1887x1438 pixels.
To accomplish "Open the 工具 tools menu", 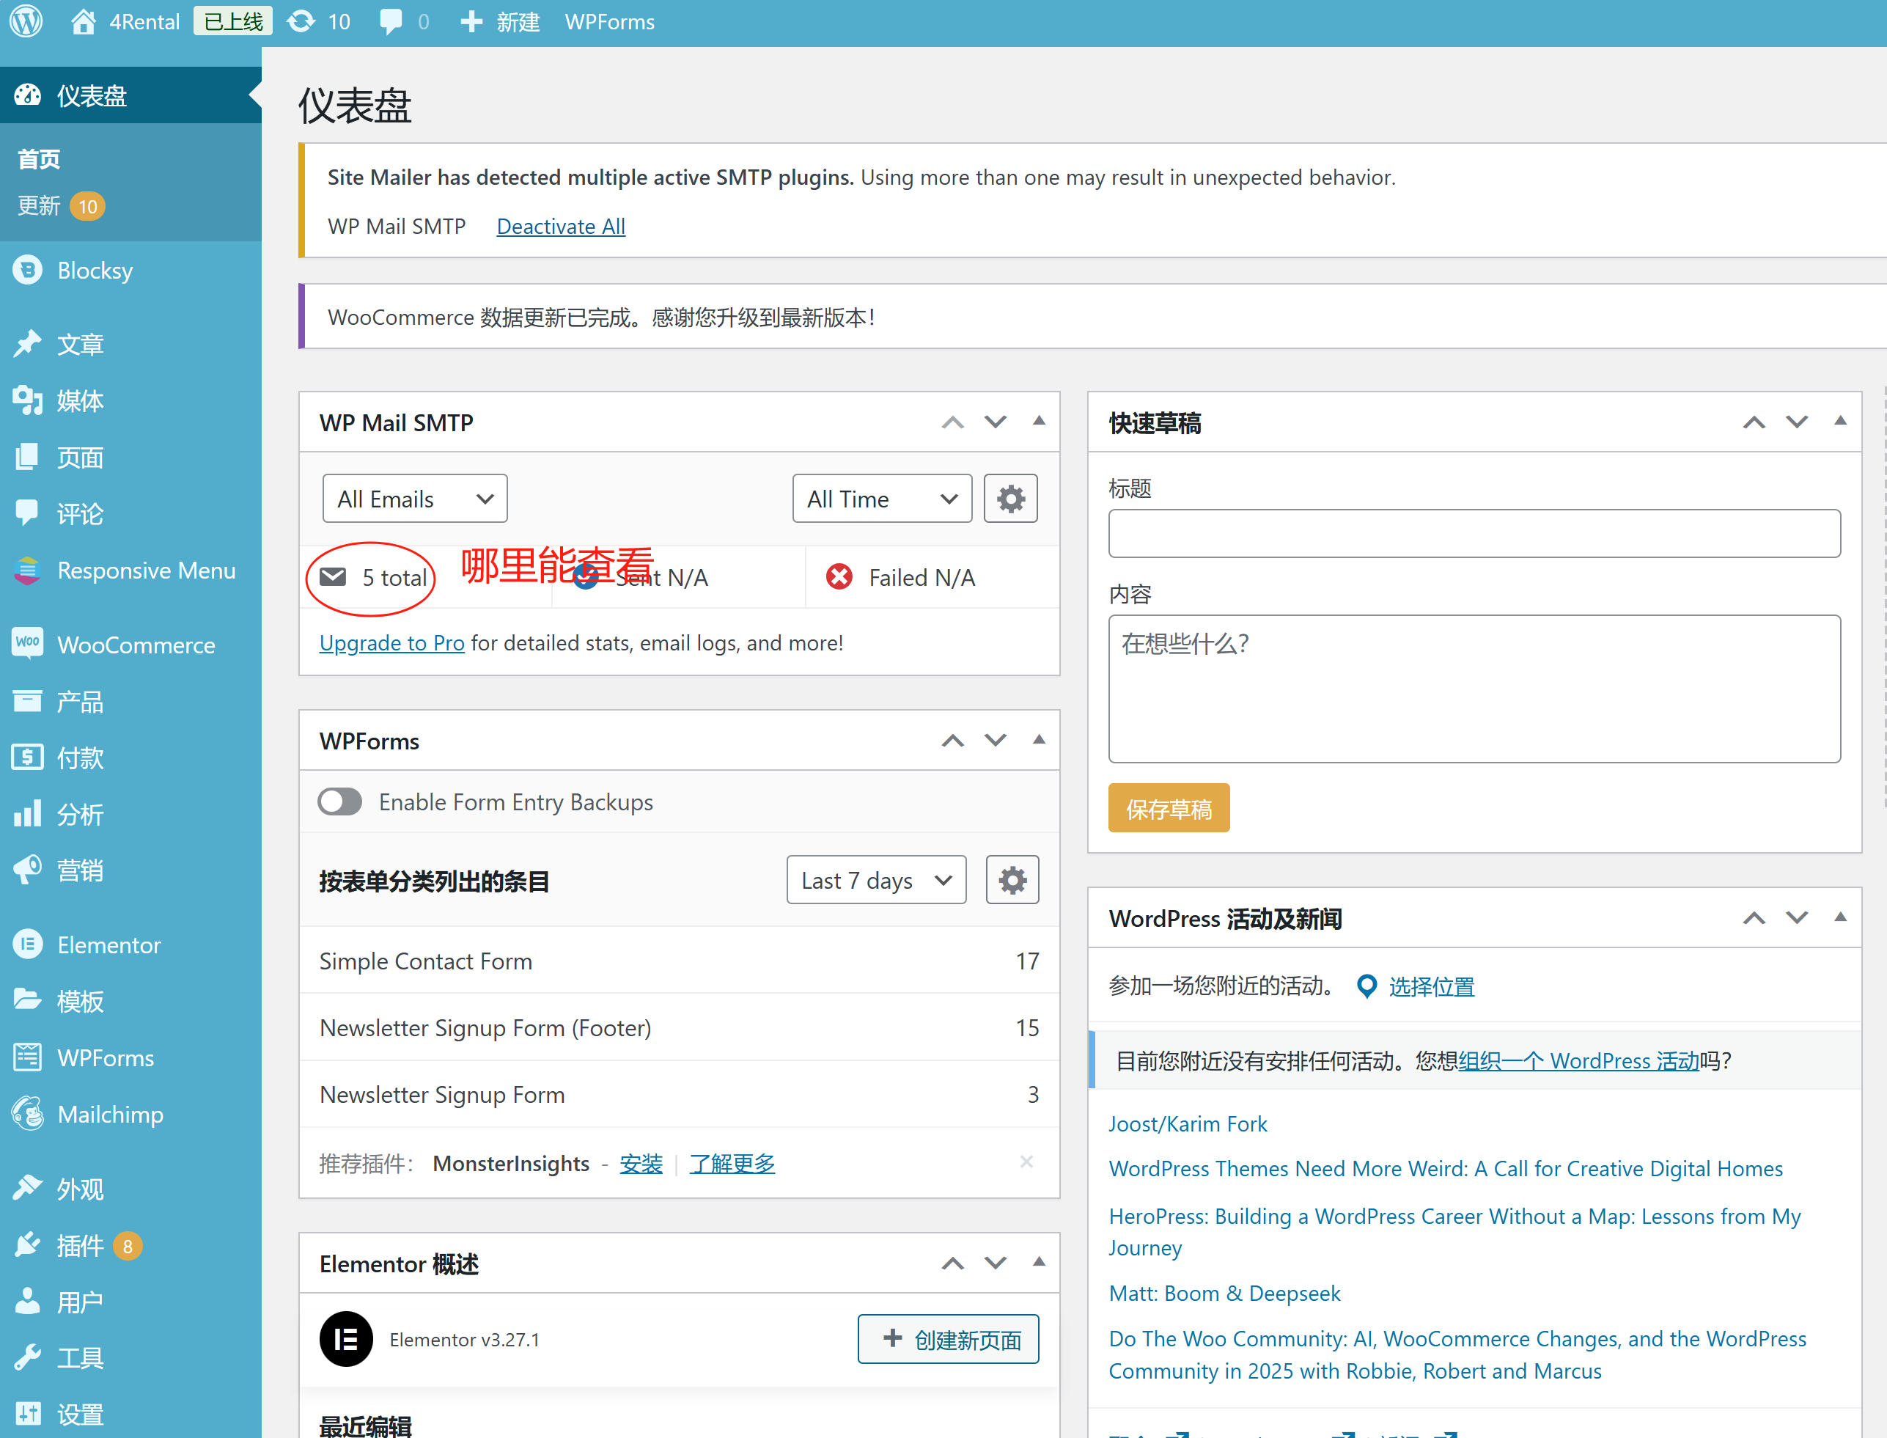I will click(x=131, y=1358).
